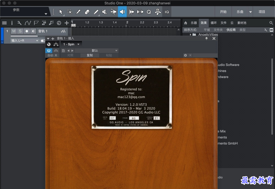Open the arranger track blocks icon

[x=44, y=23]
